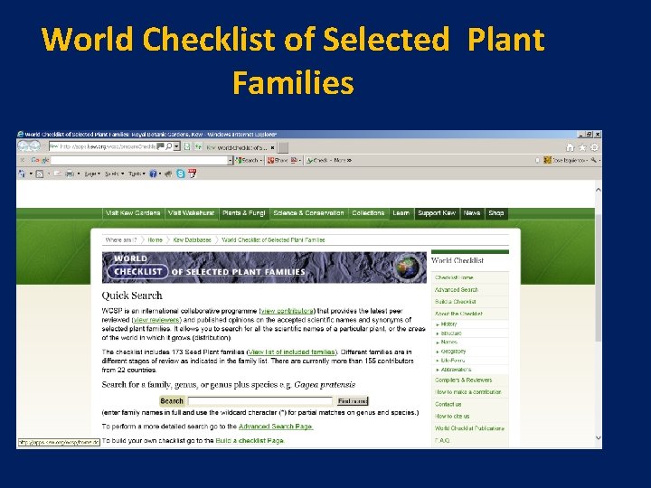This screenshot has height=488, width=651.
Task: Open Plants & Fungi nav item
Action: (244, 213)
